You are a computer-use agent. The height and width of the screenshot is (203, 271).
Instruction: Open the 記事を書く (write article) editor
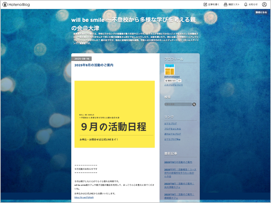coord(212,5)
